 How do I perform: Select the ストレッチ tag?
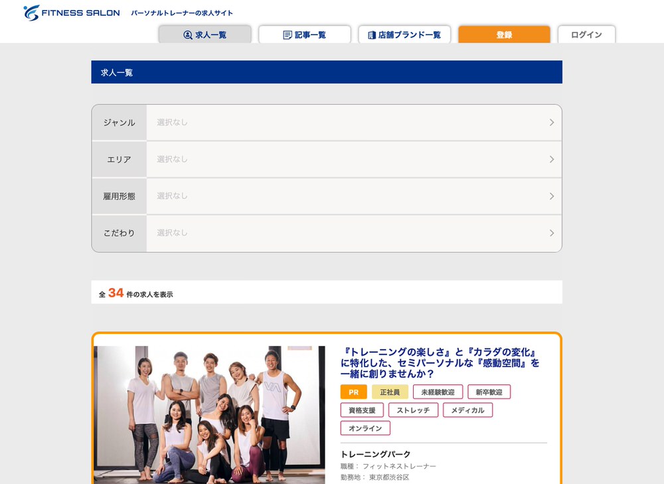pos(413,410)
